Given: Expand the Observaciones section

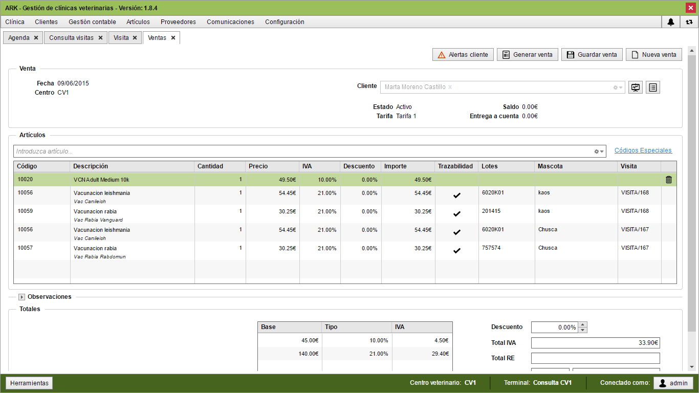Looking at the screenshot, I should (x=21, y=297).
